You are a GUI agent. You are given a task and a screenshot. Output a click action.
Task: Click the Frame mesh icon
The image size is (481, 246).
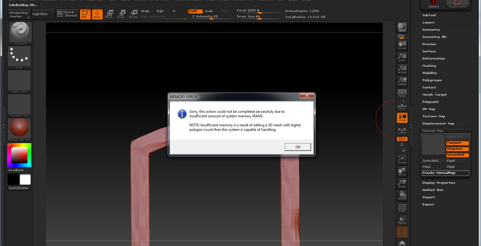tap(402, 160)
